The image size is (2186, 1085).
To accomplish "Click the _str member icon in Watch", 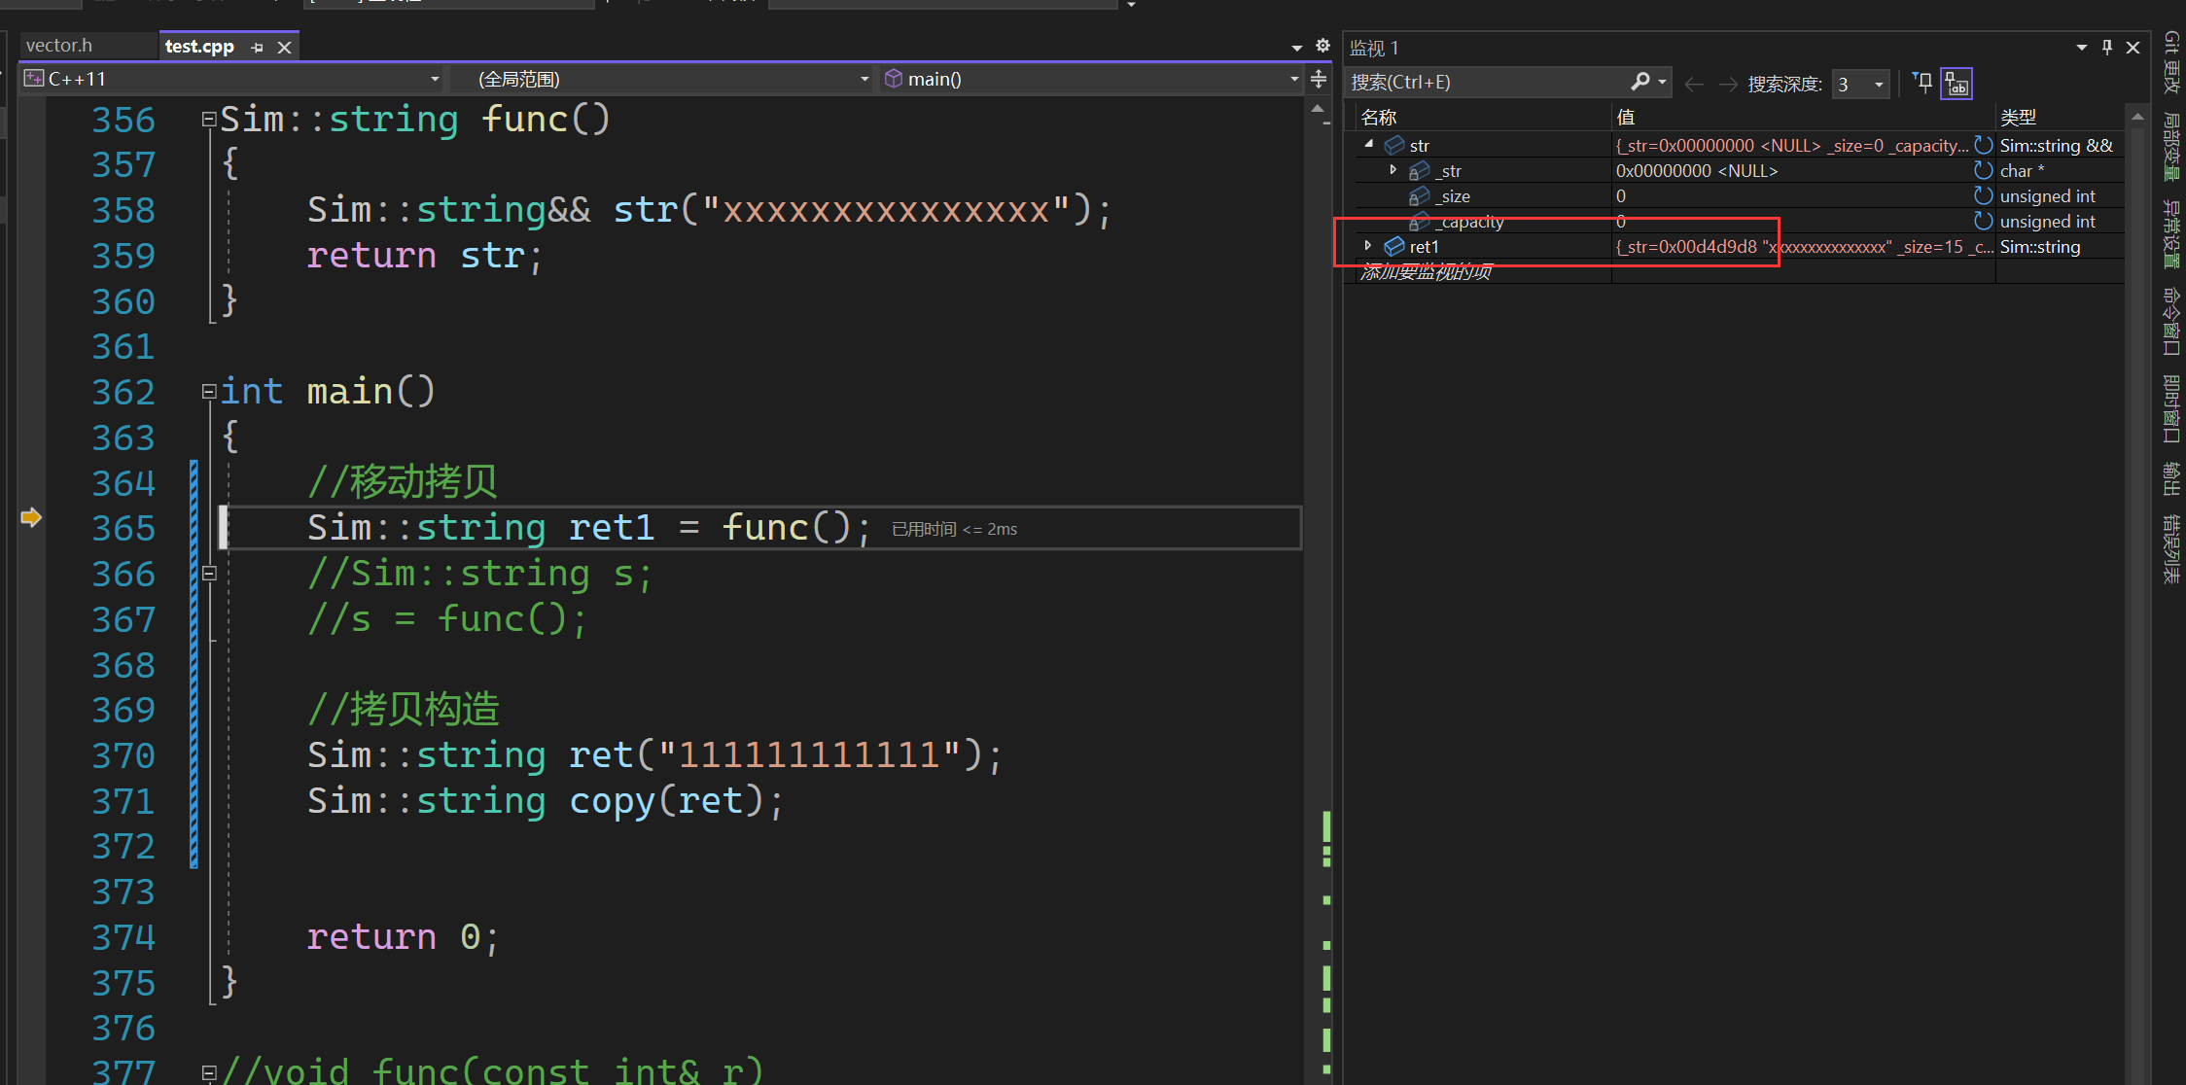I will click(x=1420, y=170).
